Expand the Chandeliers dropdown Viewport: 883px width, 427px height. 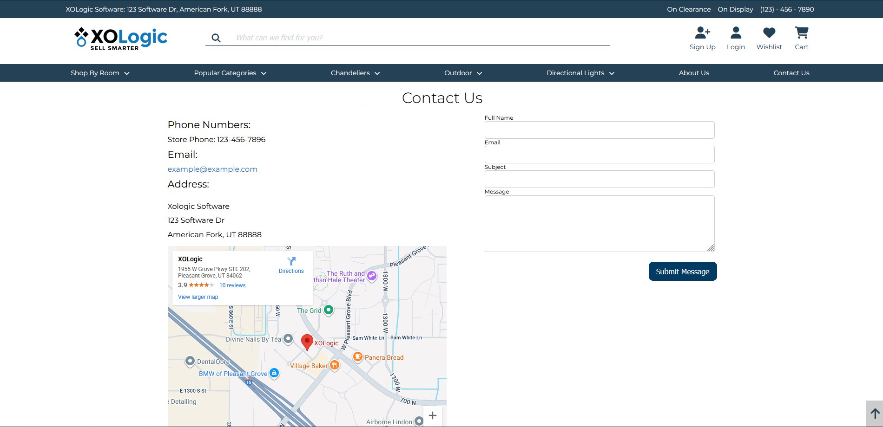coord(355,73)
